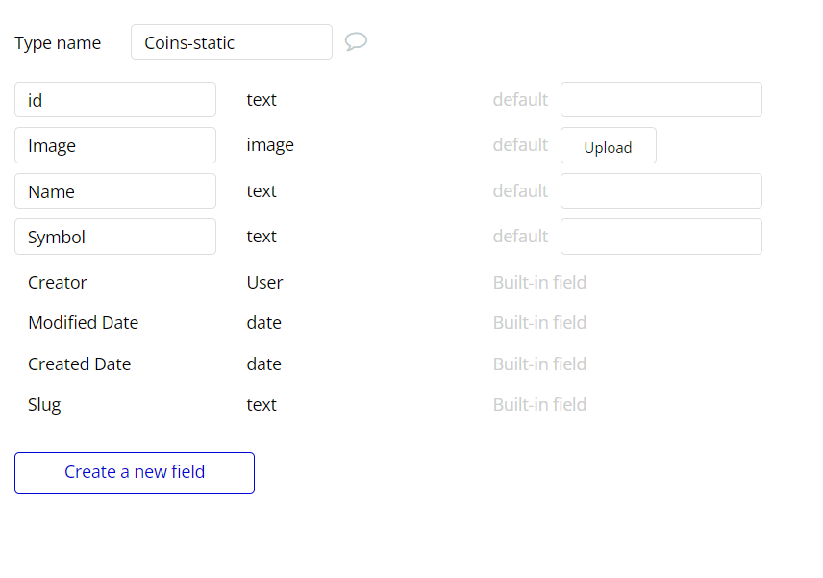The height and width of the screenshot is (578, 823).
Task: Click the text type of Name field
Action: click(x=262, y=191)
